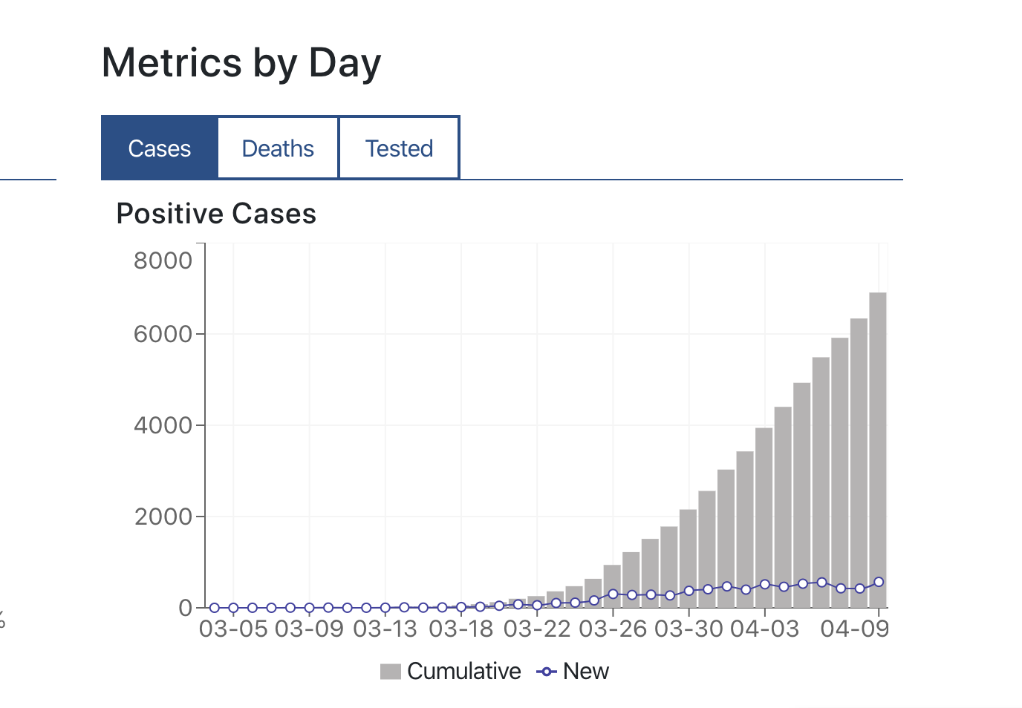Click the gray Cumulative legend swatch
The image size is (1022, 708).
(391, 672)
